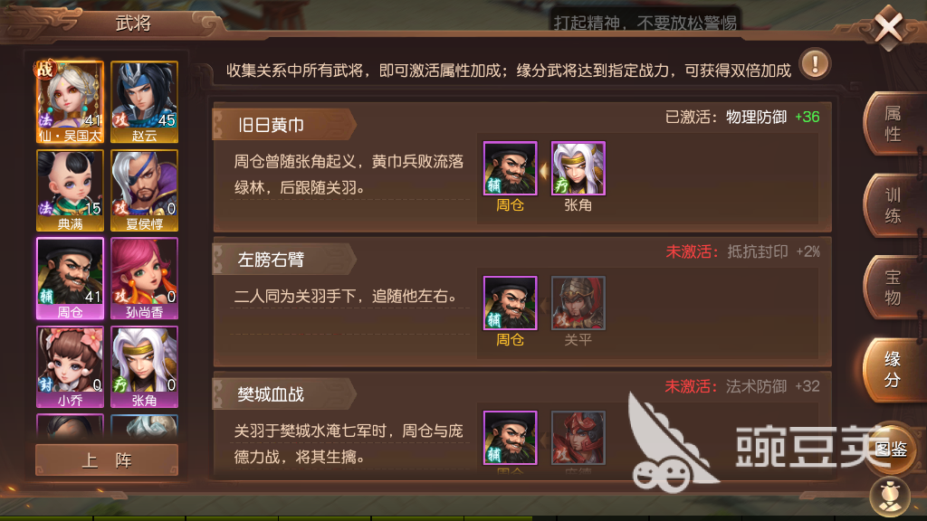The image size is (927, 521).
Task: Click 庞德 portrait in 樊城血战 bond
Action: pyautogui.click(x=578, y=438)
